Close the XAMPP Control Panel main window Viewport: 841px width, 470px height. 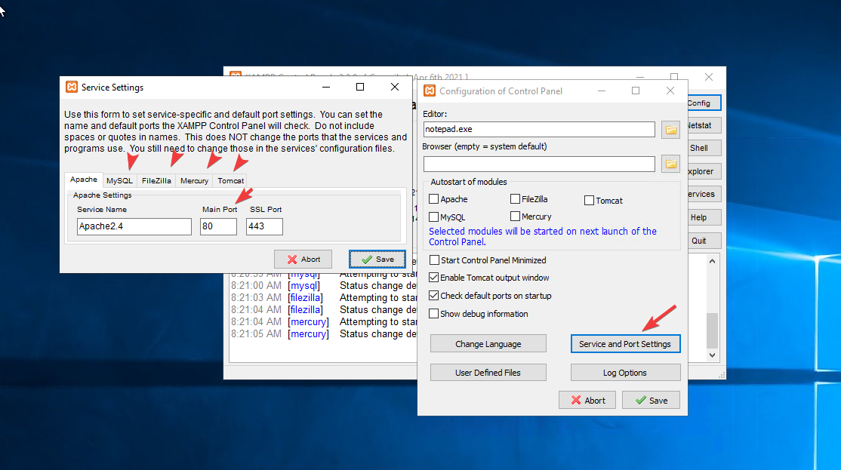709,77
